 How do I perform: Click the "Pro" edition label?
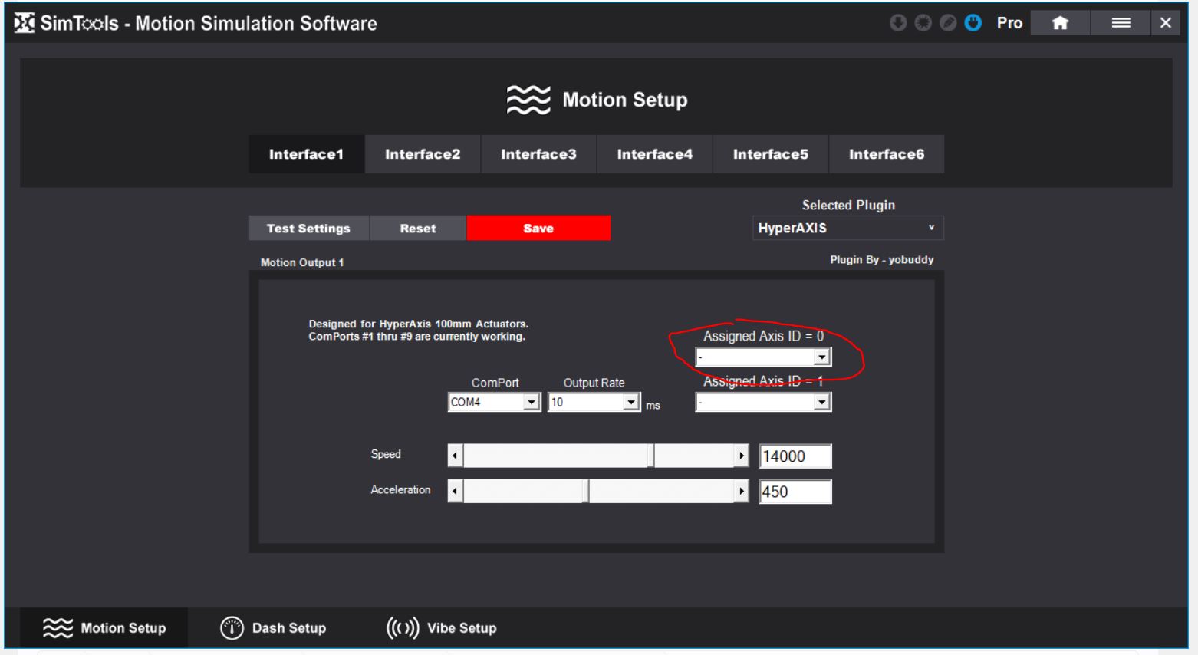[x=1009, y=23]
